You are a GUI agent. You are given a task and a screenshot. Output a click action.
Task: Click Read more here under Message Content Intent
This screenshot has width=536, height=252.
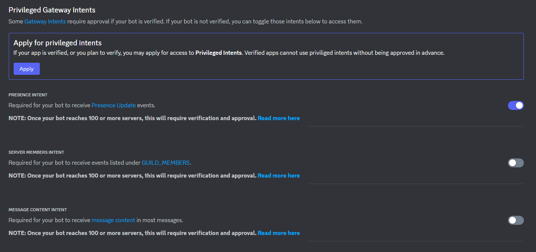click(278, 233)
